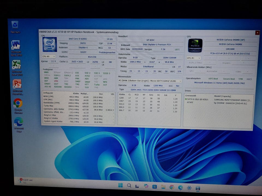Open Microsoft Store from the taskbar
This screenshot has width=262, height=196.
[x=154, y=186]
